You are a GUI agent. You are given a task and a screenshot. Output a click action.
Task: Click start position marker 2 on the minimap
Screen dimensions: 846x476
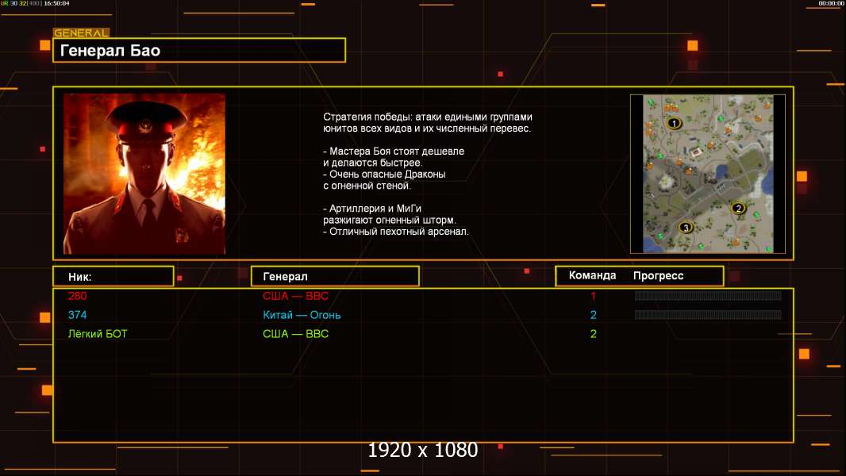(738, 208)
